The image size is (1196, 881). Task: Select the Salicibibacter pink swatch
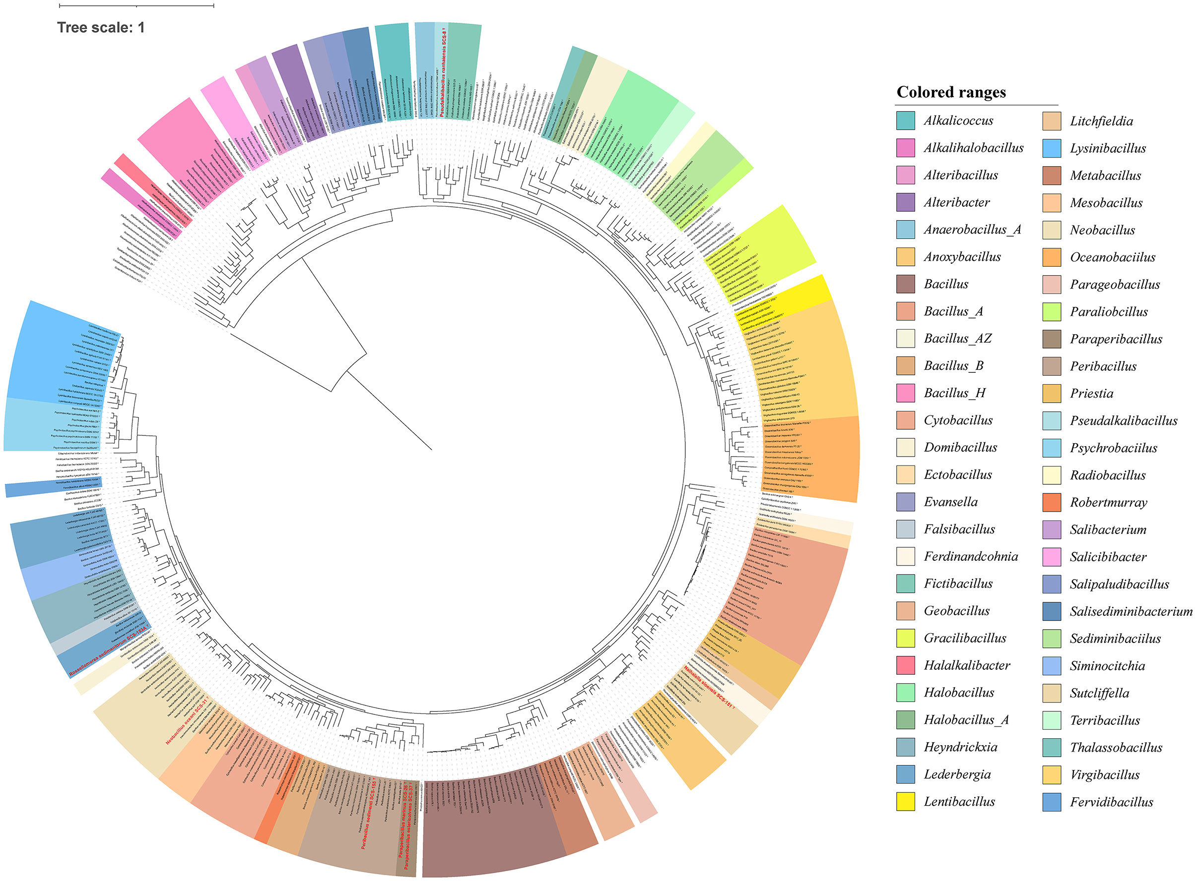1052,556
